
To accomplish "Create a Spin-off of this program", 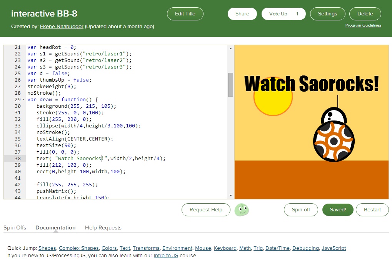I will tap(301, 210).
